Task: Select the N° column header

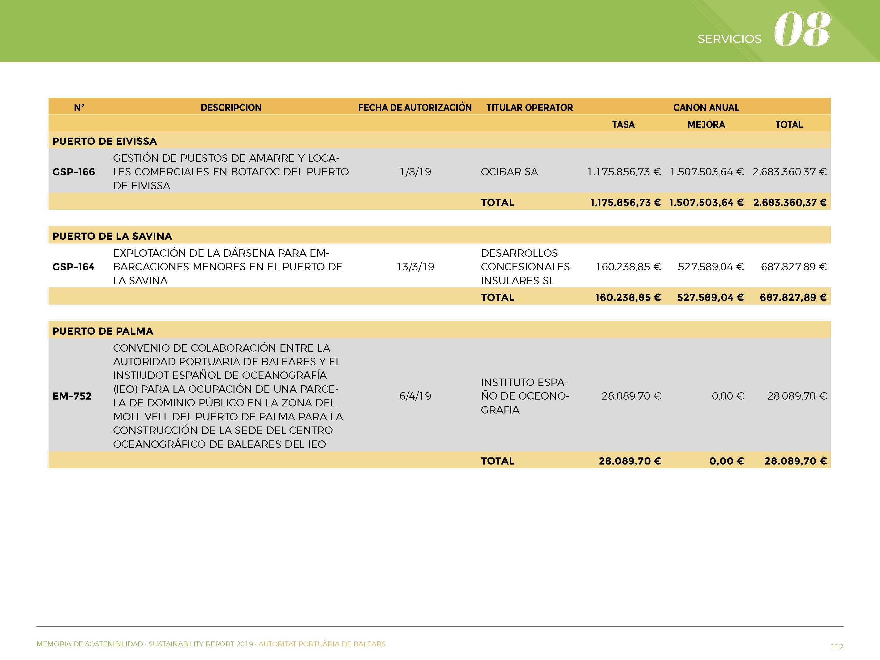Action: pos(79,107)
